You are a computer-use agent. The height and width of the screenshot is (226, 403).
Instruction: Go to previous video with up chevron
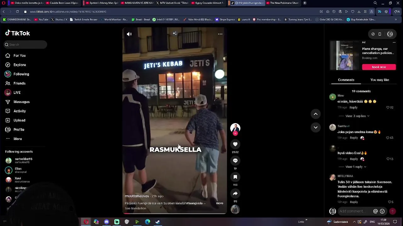pos(315,114)
